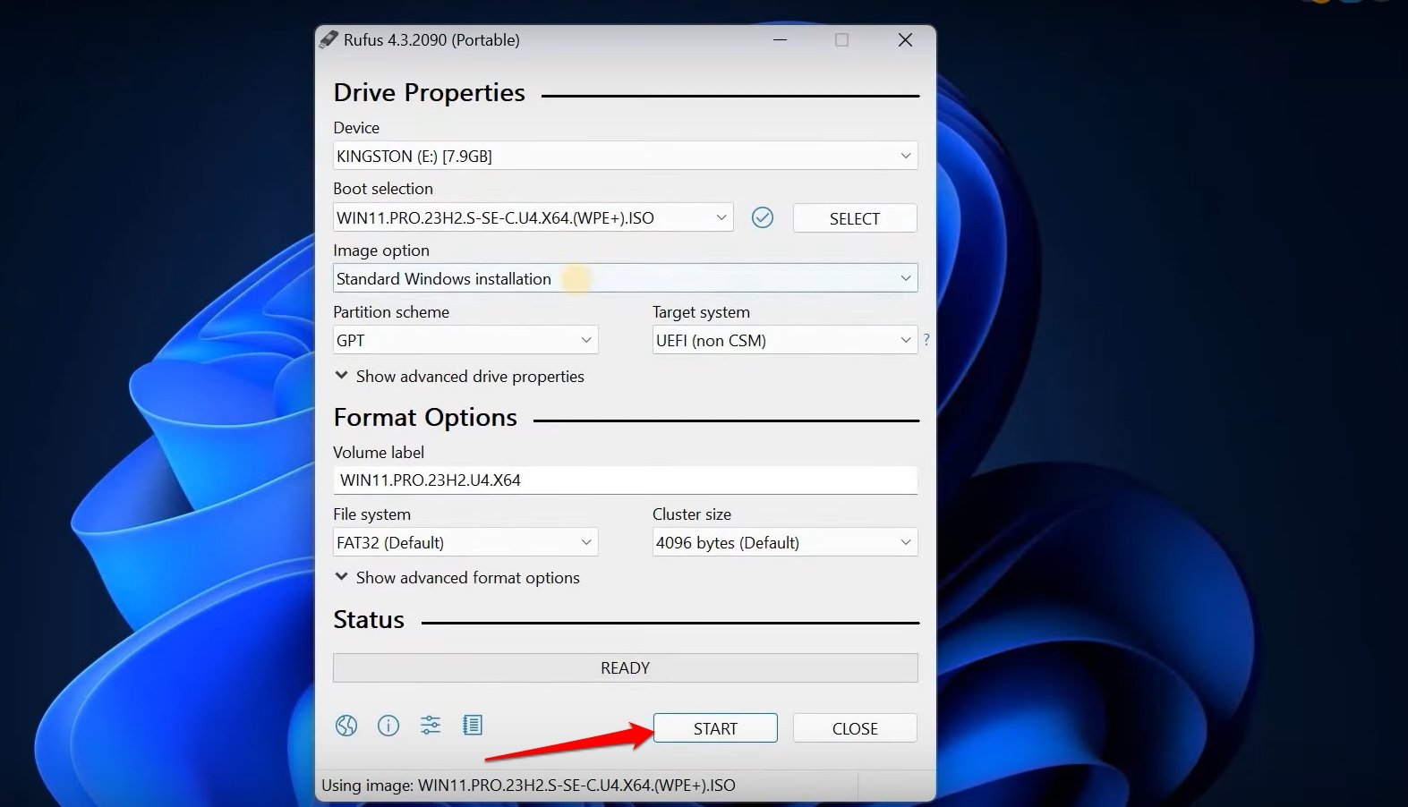Open the Partition scheme GPT dropdown
The height and width of the screenshot is (807, 1408).
tap(465, 340)
